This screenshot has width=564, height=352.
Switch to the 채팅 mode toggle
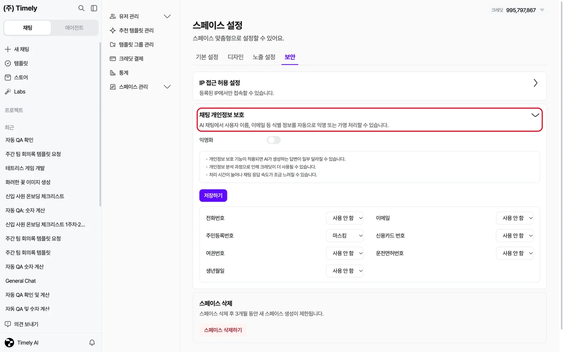click(27, 28)
